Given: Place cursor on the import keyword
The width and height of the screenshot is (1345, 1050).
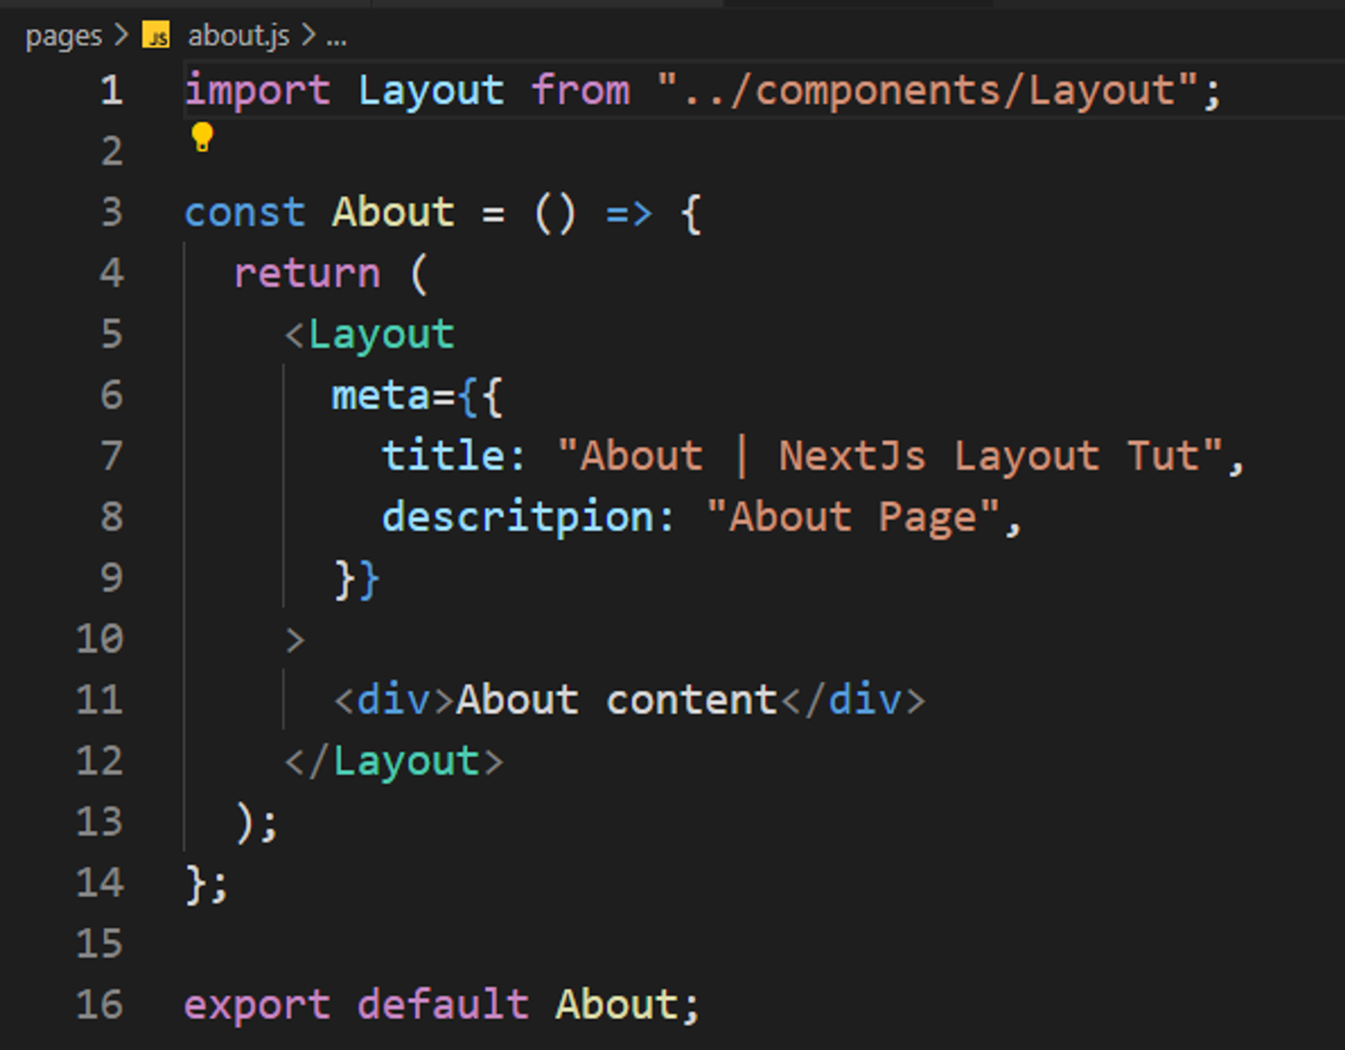Looking at the screenshot, I should click(x=257, y=90).
